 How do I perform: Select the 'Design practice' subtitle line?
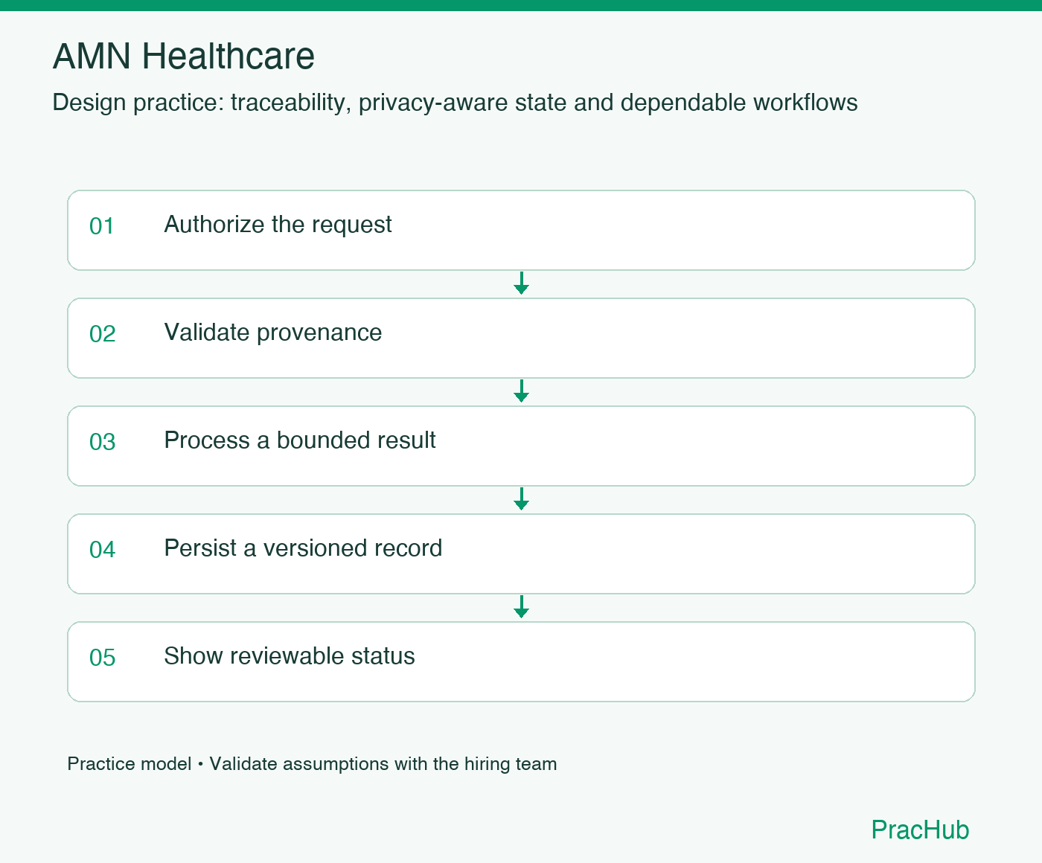point(455,103)
